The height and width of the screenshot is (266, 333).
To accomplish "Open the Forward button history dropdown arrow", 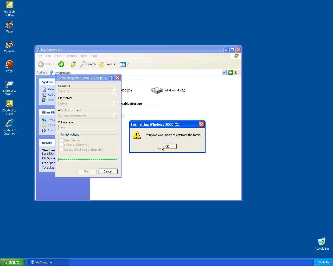I will (67, 64).
